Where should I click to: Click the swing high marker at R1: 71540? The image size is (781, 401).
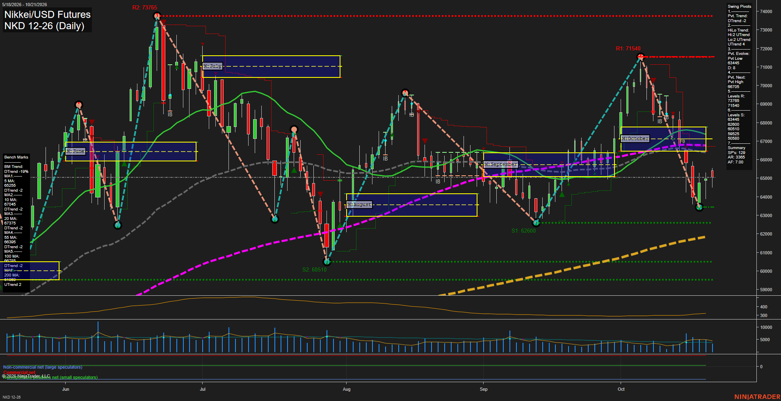click(640, 57)
